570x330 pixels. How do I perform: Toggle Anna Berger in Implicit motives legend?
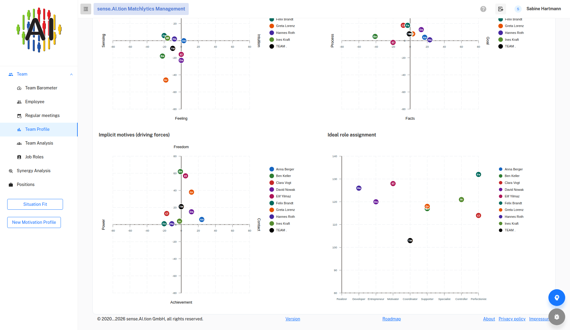282,169
